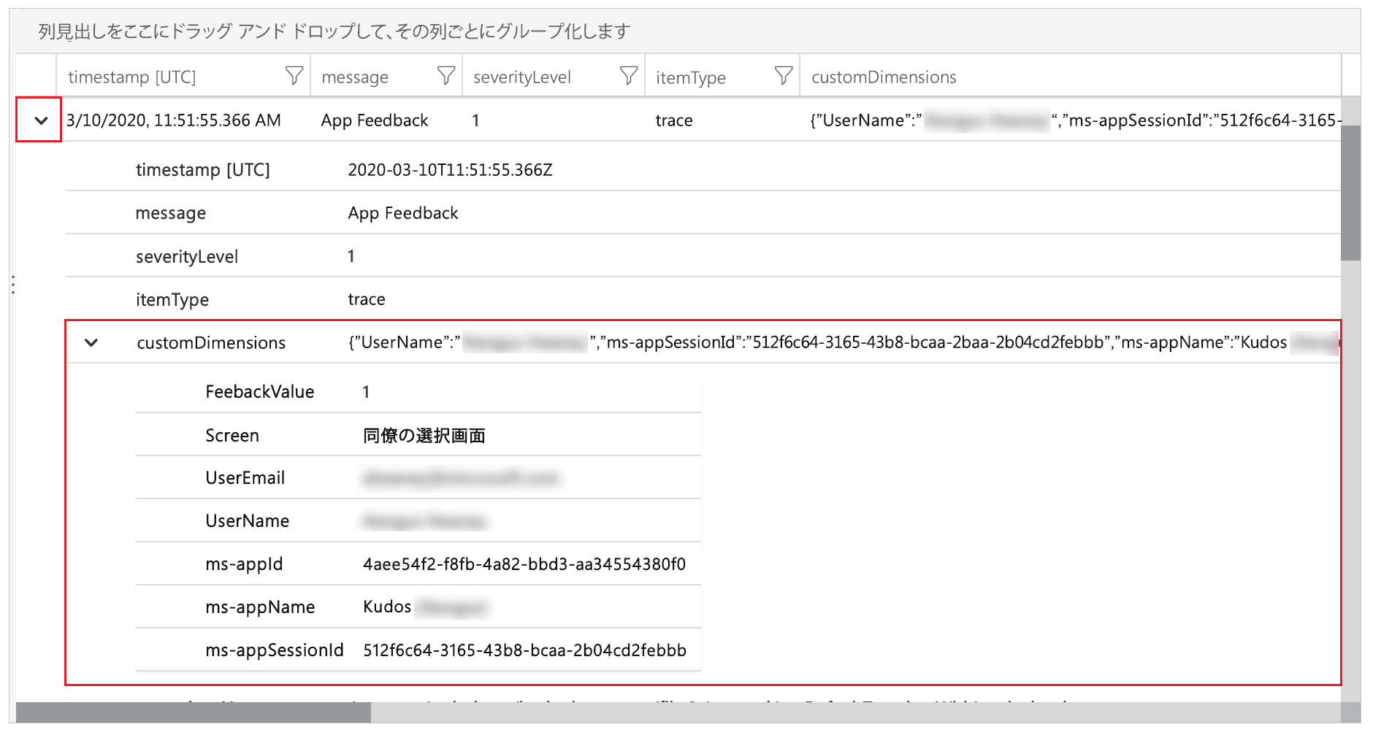Sort by itemType column header
Viewport: 1373px width, 735px height.
click(x=691, y=77)
